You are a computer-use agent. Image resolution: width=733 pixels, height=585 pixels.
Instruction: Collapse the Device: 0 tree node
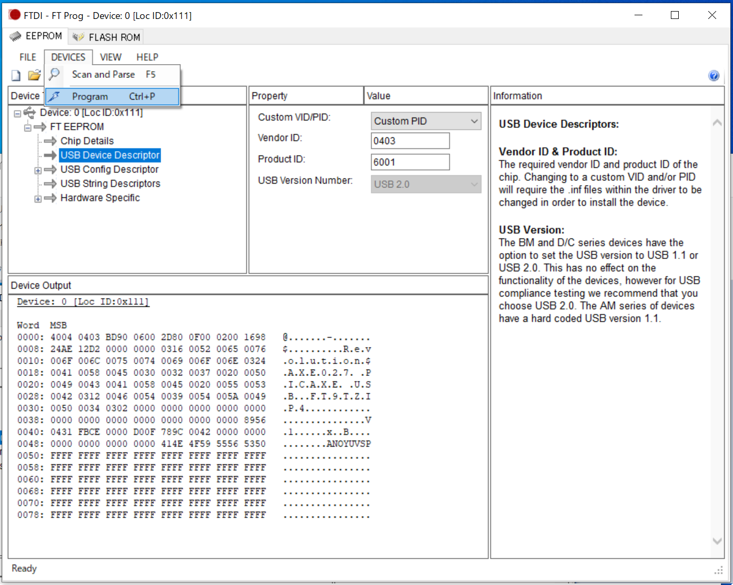coord(17,113)
